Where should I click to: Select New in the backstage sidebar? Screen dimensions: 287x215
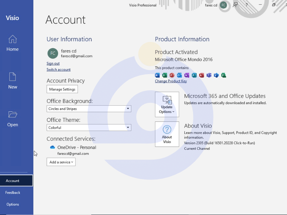(13, 81)
